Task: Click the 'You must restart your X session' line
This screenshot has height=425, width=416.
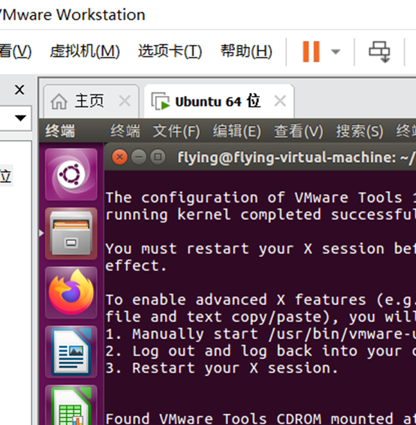Action: point(261,249)
